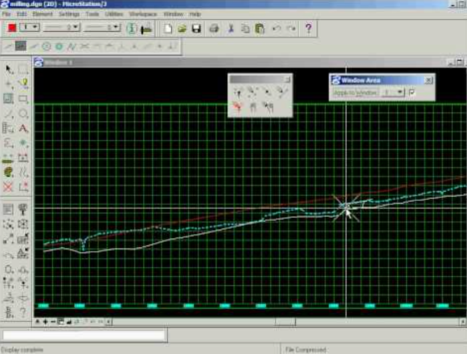Click the horizontal scrollbar thumb under the view

tap(285, 322)
